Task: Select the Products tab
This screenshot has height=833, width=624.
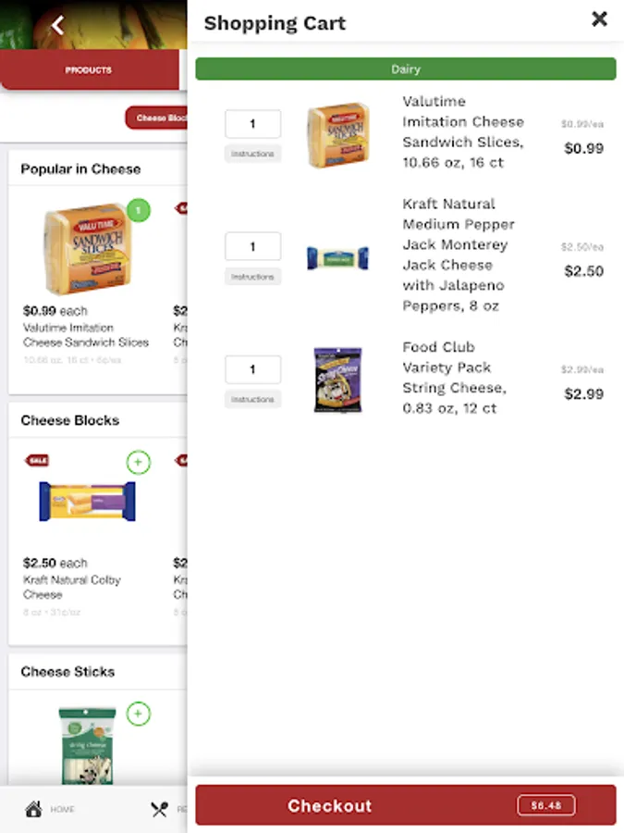Action: tap(89, 69)
